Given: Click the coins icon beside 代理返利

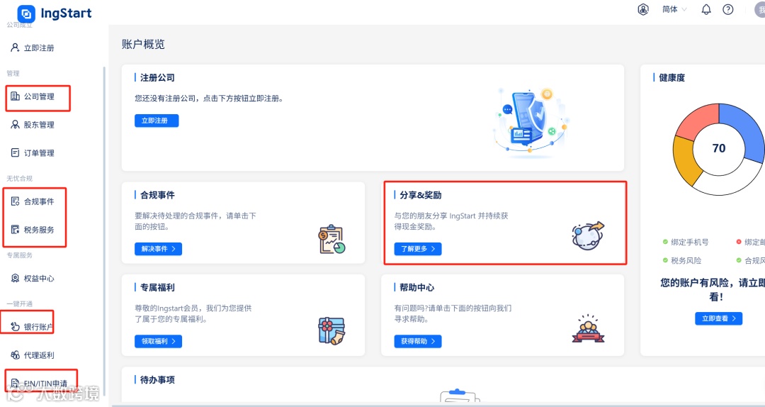Looking at the screenshot, I should click(x=15, y=355).
